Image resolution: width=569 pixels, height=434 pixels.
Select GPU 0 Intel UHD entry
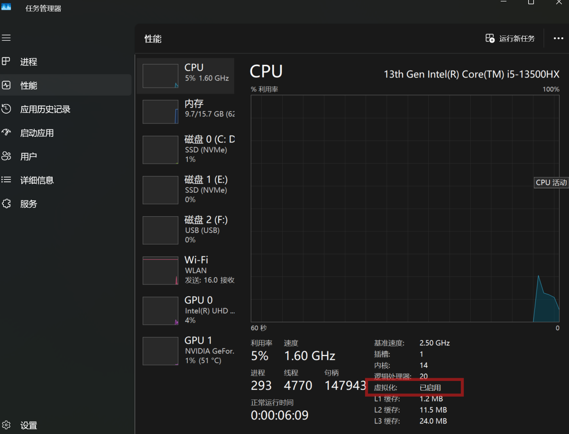185,310
